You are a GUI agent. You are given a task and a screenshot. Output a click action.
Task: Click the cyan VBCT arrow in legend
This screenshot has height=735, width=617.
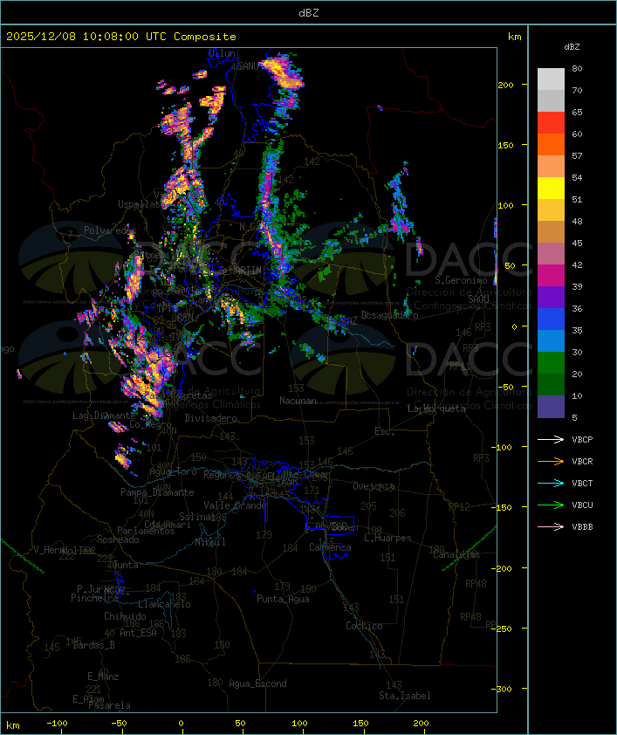551,483
